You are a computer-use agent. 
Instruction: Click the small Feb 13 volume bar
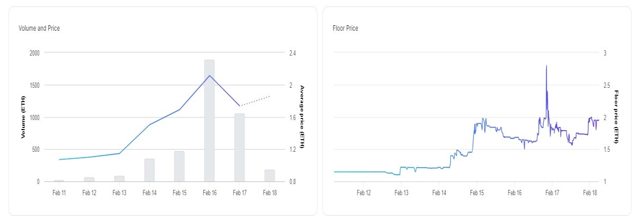point(120,179)
